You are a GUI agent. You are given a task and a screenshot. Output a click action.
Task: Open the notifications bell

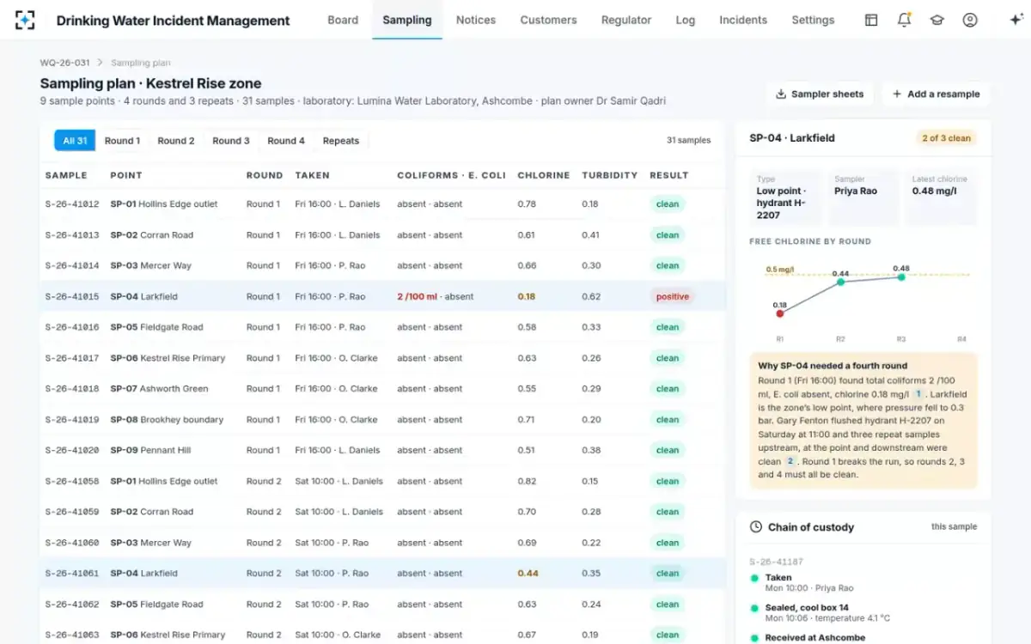click(x=904, y=20)
